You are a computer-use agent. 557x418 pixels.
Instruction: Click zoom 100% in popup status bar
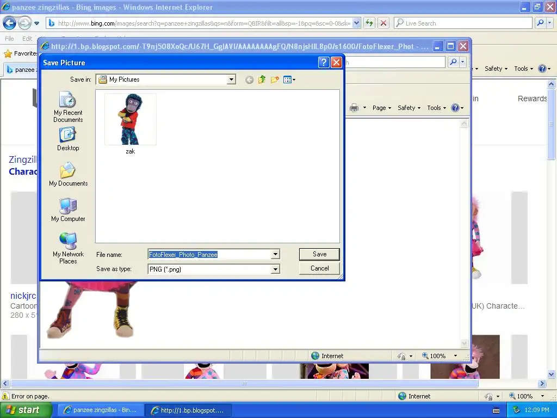(434, 356)
